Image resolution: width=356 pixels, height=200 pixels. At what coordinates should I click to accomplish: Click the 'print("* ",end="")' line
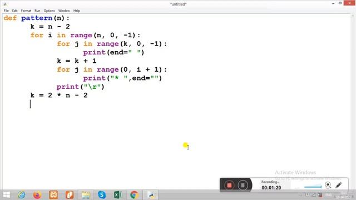(x=122, y=78)
